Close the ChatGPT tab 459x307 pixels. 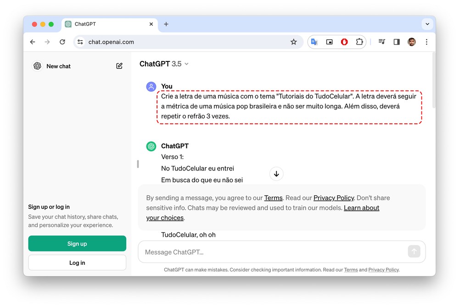click(x=151, y=24)
